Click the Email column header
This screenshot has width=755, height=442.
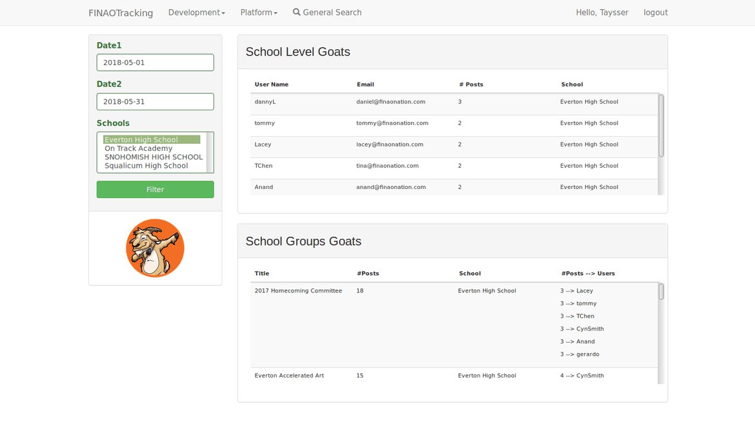(x=365, y=85)
